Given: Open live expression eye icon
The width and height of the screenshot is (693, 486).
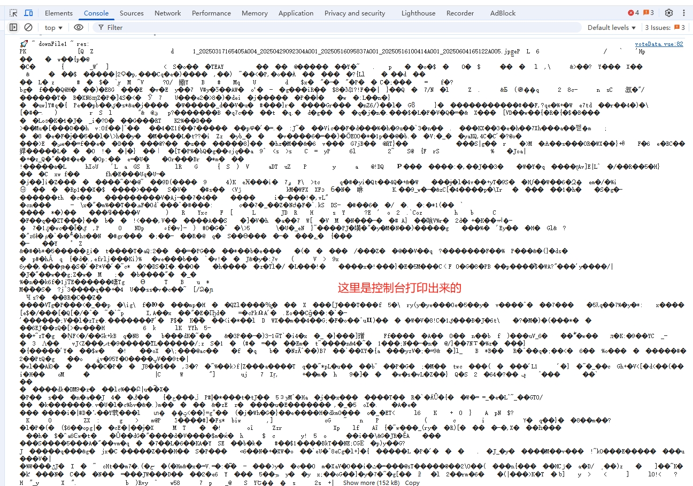Looking at the screenshot, I should point(79,27).
